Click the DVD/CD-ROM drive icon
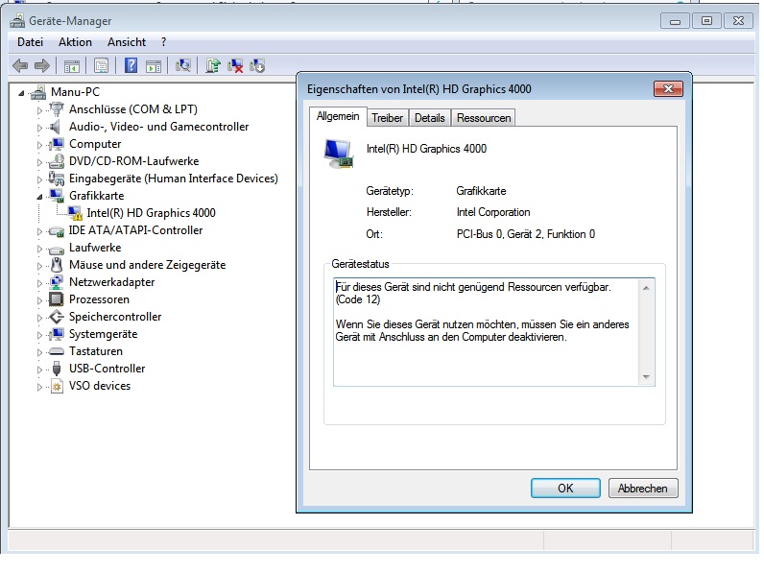The height and width of the screenshot is (573, 764). coord(57,161)
